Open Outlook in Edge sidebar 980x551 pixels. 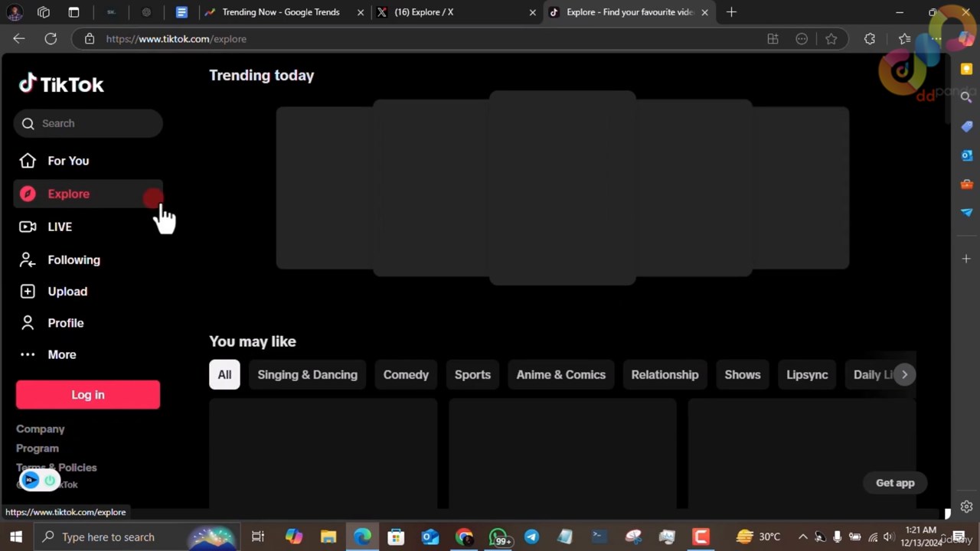click(966, 155)
